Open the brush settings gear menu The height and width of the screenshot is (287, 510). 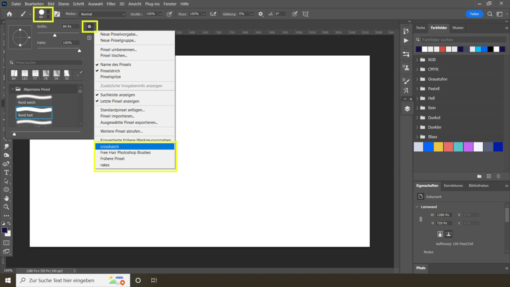90,26
